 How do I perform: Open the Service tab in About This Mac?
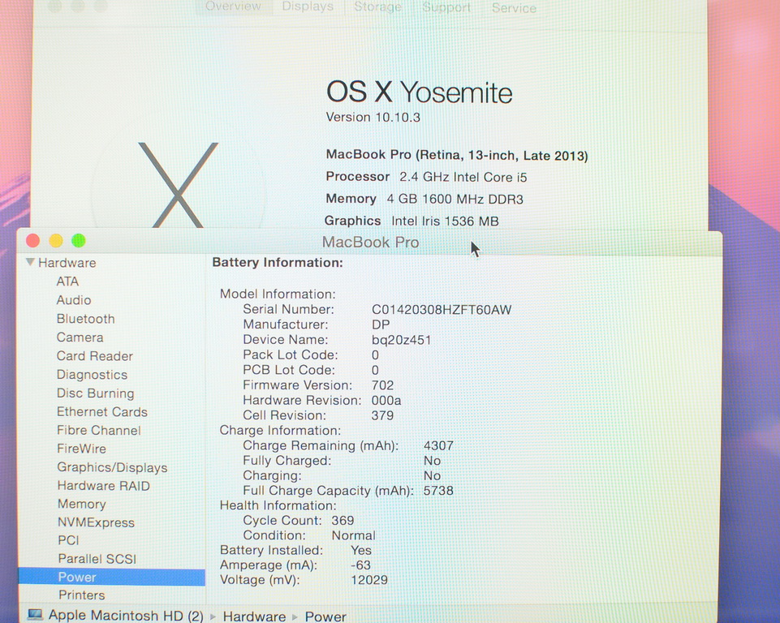tap(515, 8)
